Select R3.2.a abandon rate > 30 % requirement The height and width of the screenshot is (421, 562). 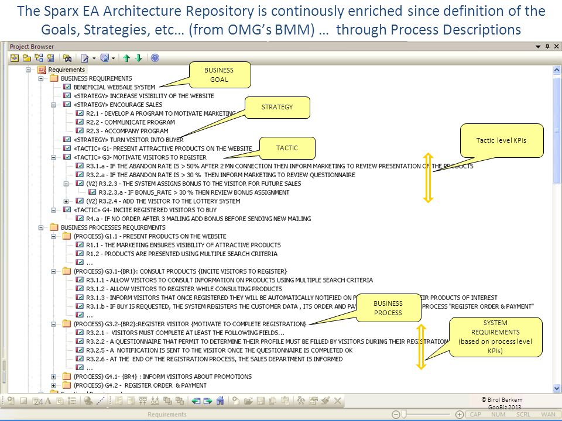coord(221,175)
